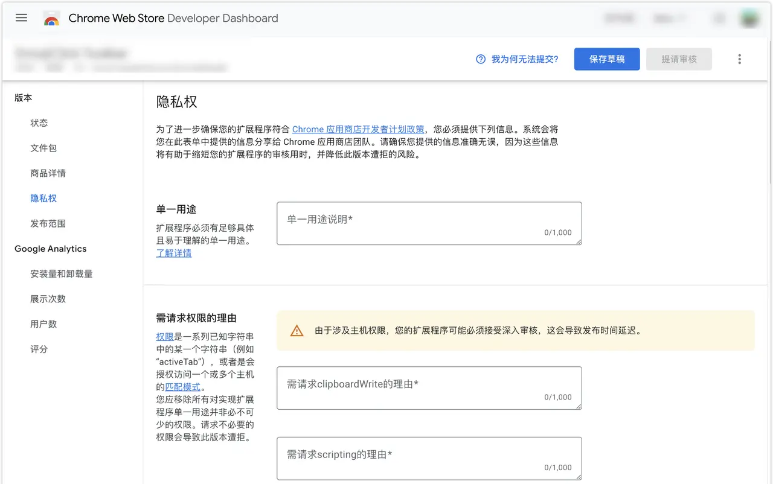Click 保存草稿 button
Image resolution: width=773 pixels, height=484 pixels.
[606, 59]
